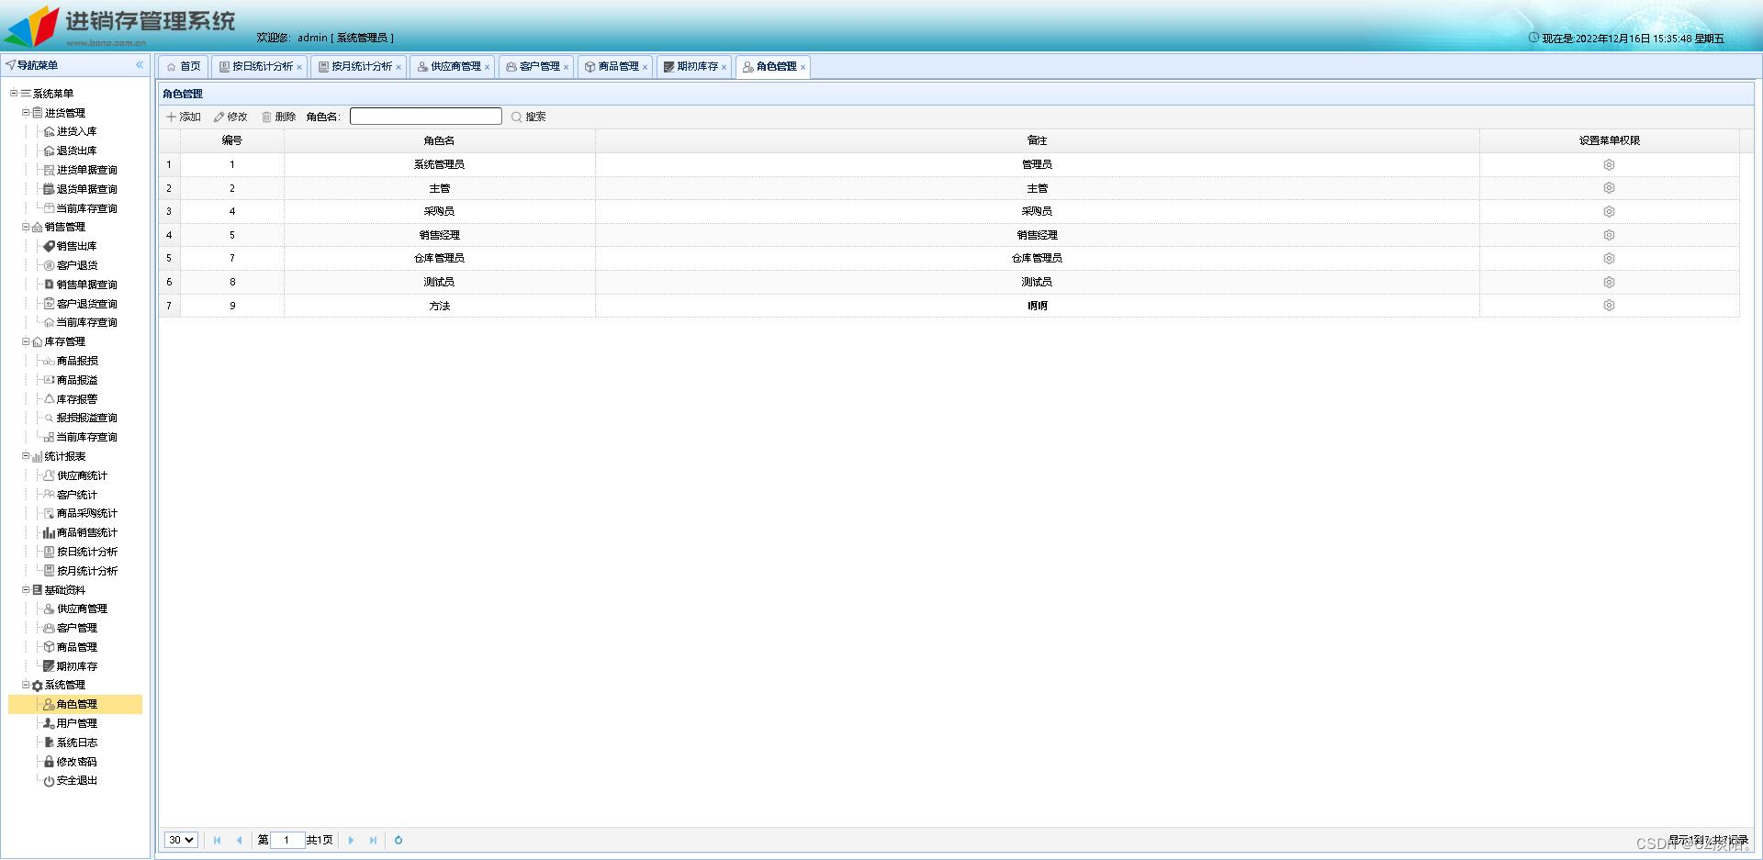
Task: Sort by the 备注 column header
Action: pyautogui.click(x=1037, y=140)
